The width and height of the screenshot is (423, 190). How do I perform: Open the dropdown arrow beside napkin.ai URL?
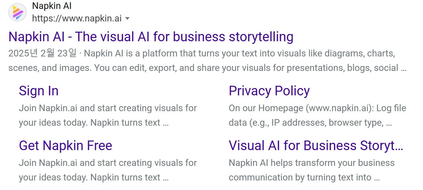(x=127, y=18)
